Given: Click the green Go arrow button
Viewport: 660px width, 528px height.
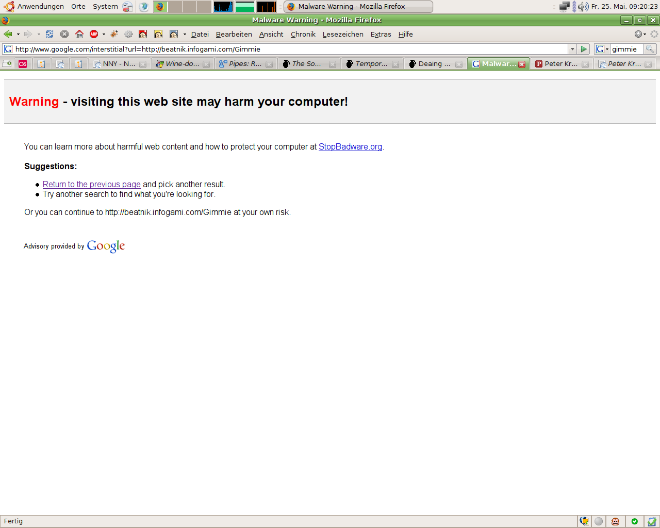Looking at the screenshot, I should click(584, 49).
